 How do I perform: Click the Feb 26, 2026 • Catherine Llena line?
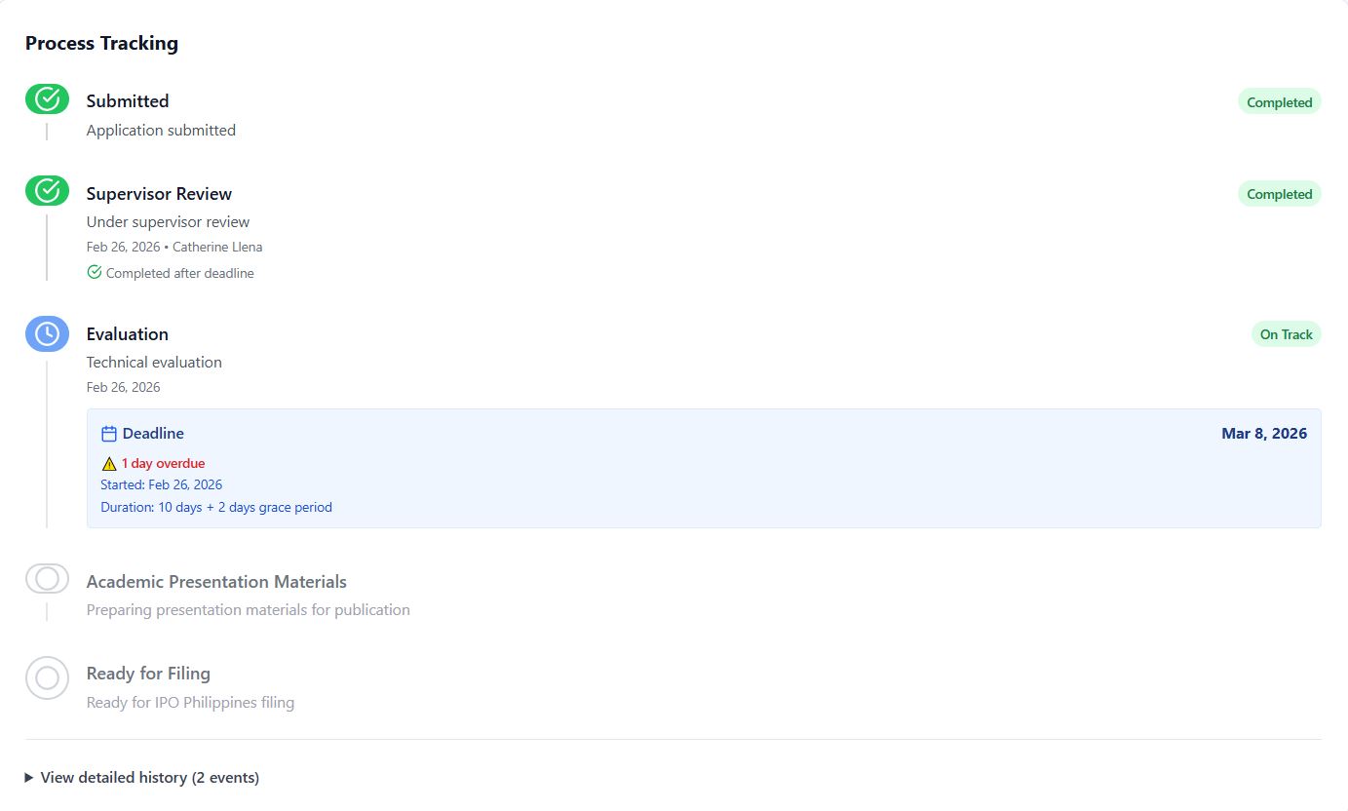point(174,247)
